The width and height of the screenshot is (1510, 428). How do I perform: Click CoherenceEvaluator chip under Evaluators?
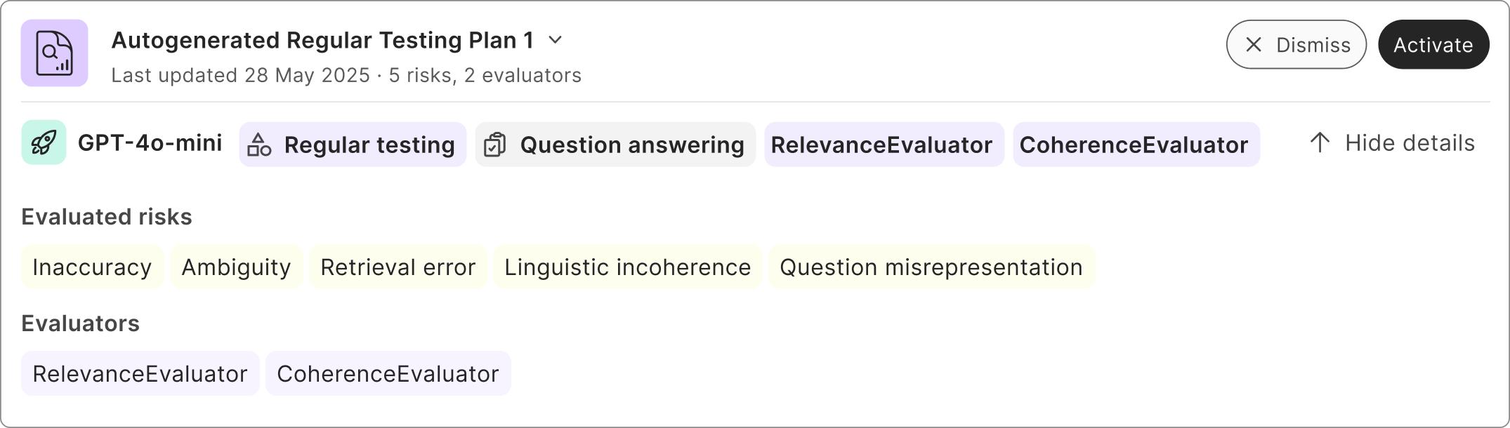(388, 374)
